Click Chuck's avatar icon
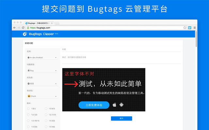209x130 pixels. (29, 96)
